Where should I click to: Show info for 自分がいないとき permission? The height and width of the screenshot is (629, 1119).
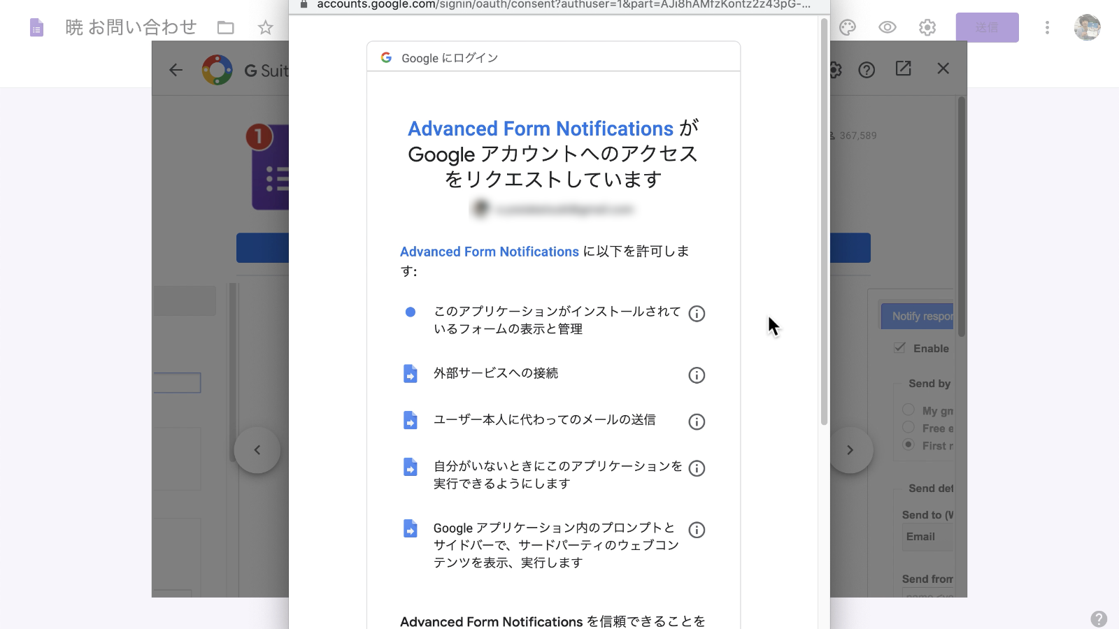pyautogui.click(x=697, y=468)
